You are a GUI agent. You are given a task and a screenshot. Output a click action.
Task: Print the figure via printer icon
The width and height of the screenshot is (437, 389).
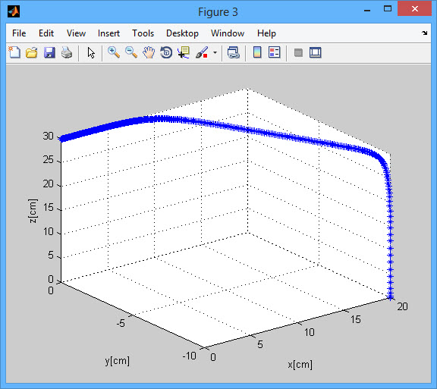click(67, 52)
